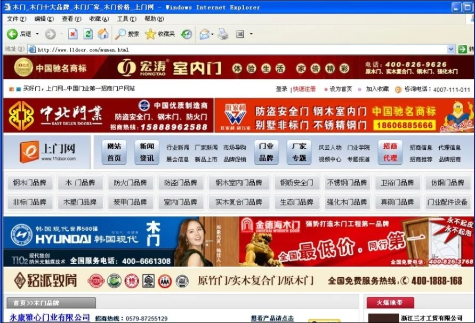The width and height of the screenshot is (475, 323).
Task: Click the 招商信息 link
Action: (x=421, y=148)
